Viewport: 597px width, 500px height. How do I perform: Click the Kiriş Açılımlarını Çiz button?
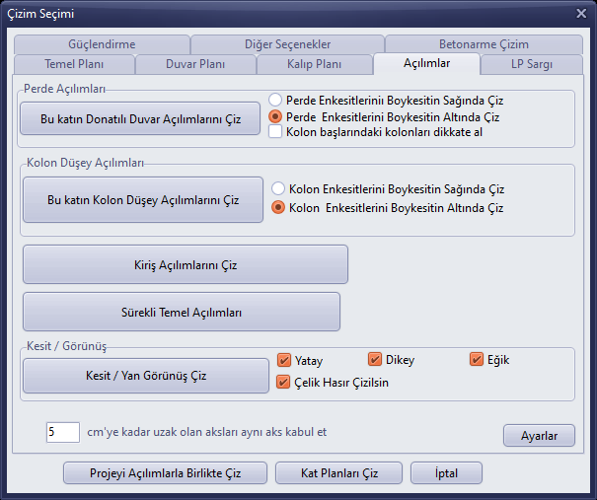click(x=186, y=264)
